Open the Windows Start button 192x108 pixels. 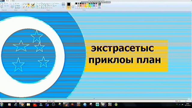click(x=2, y=104)
